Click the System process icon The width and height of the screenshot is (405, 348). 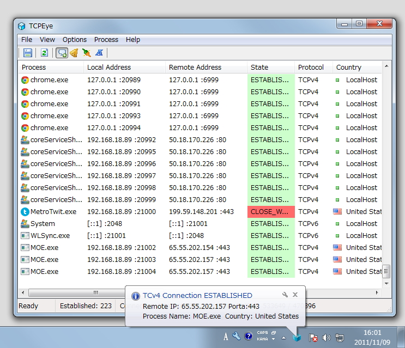tap(25, 224)
